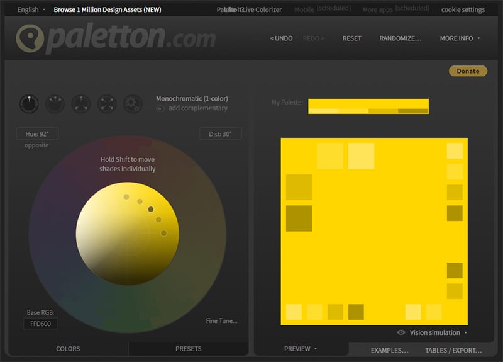Click the lowest darkest shade dot on sphere
The width and height of the screenshot is (503, 362).
click(x=163, y=233)
